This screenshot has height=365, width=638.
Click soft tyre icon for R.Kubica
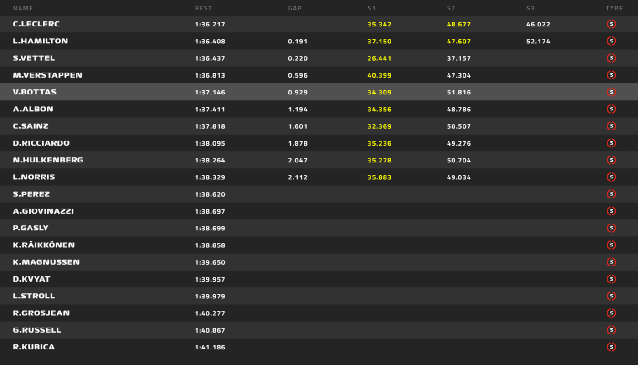(x=611, y=347)
